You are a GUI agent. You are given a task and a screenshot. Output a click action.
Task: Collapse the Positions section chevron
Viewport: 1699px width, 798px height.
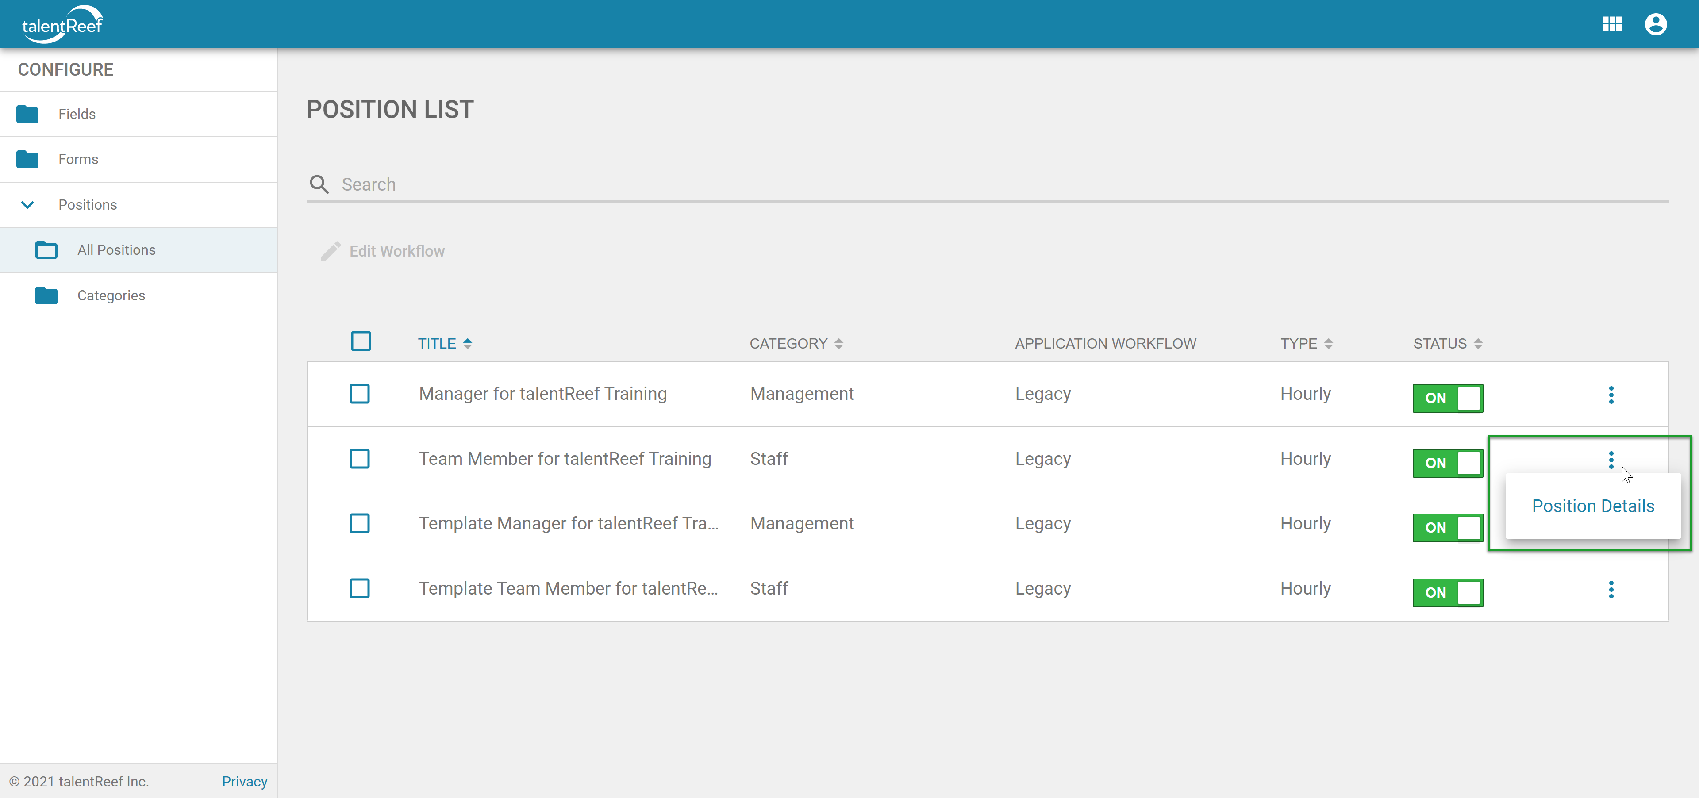tap(28, 205)
